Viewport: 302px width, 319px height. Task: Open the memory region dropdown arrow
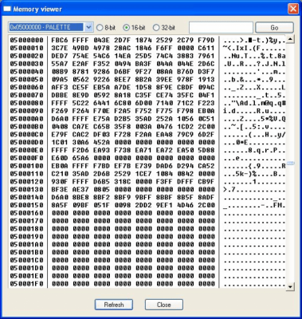(88, 27)
